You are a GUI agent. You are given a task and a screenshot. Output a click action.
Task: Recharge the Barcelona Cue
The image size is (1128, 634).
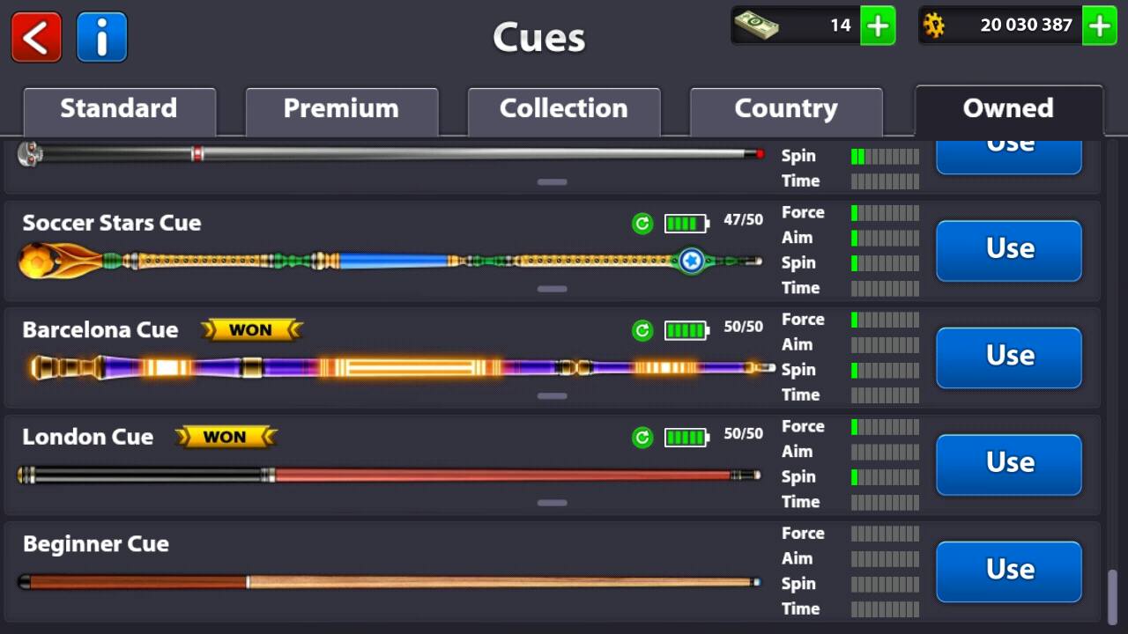pyautogui.click(x=642, y=330)
